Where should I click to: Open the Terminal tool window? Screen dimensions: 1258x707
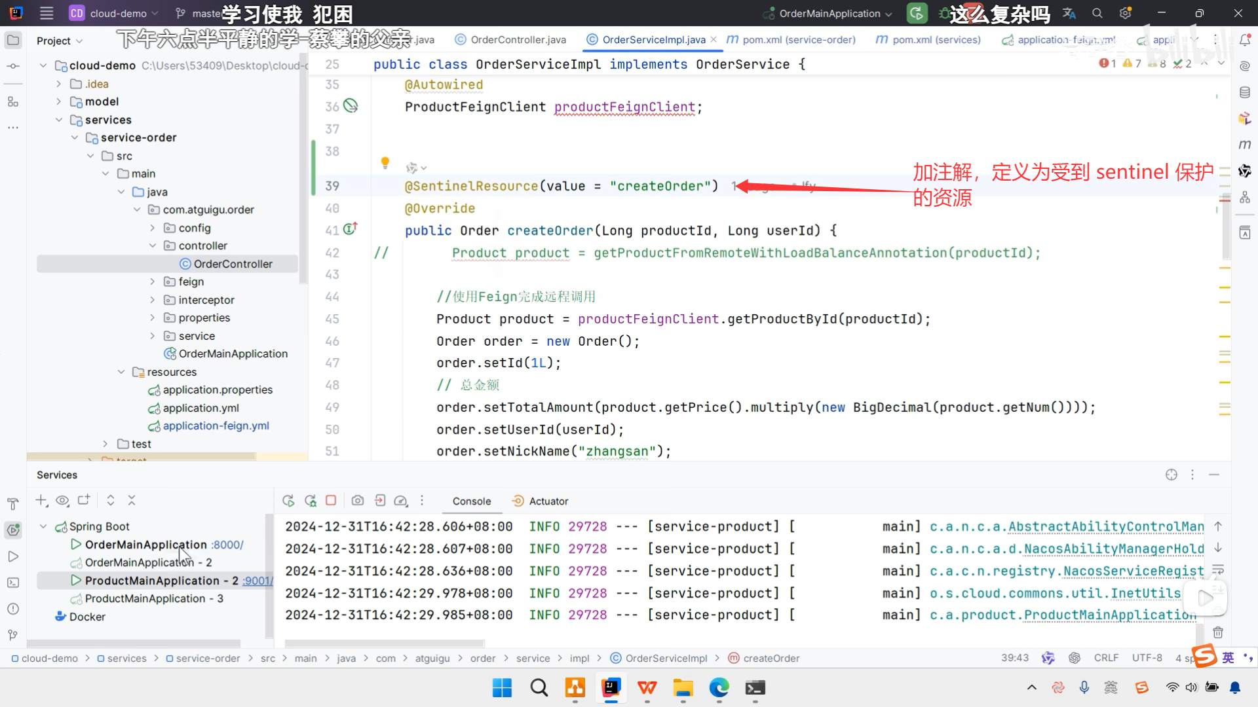[x=12, y=583]
